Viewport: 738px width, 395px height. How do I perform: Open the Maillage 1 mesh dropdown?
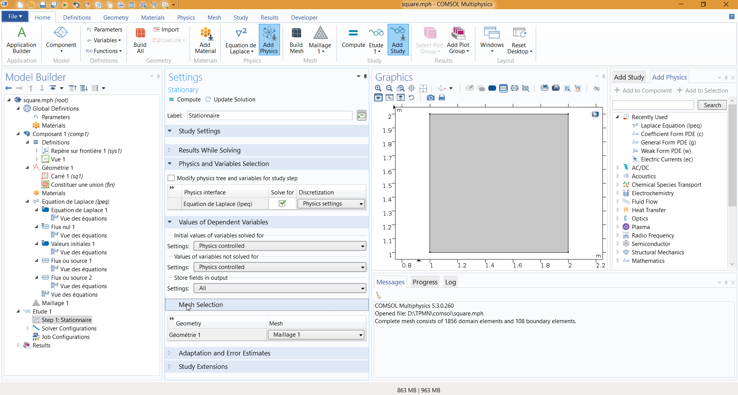(x=317, y=335)
